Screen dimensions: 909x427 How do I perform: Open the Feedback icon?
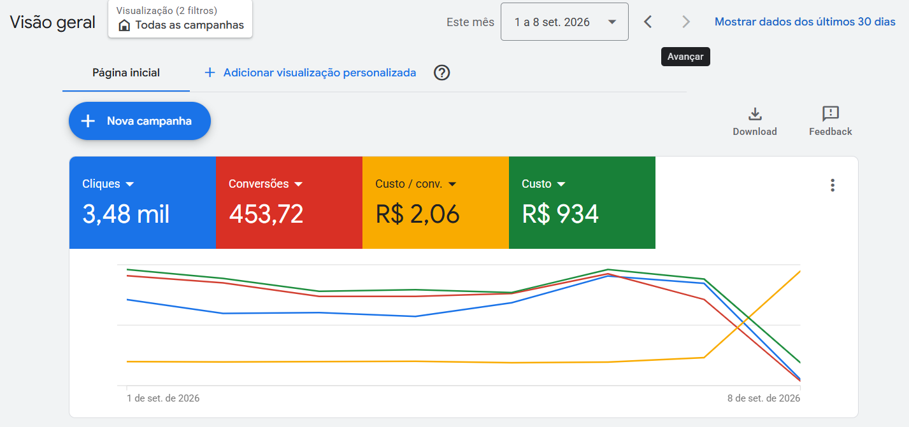click(831, 114)
